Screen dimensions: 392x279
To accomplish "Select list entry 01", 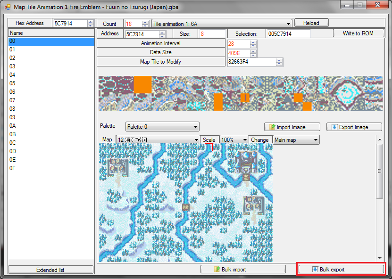I will pyautogui.click(x=51, y=49).
